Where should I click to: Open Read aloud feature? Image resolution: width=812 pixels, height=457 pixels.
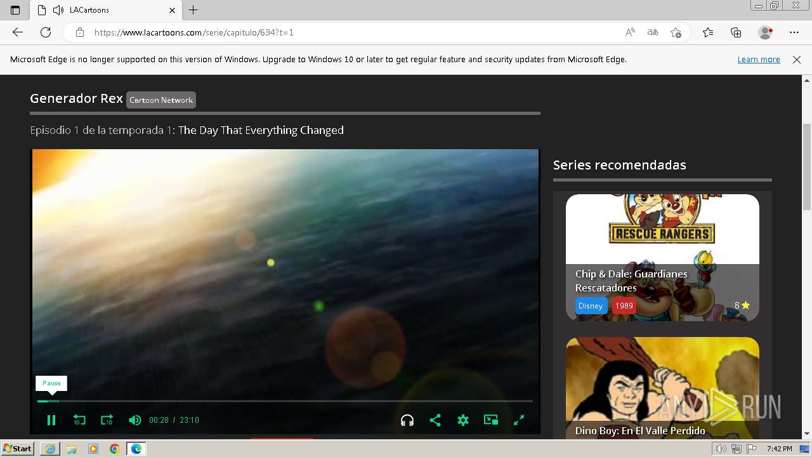coord(630,32)
